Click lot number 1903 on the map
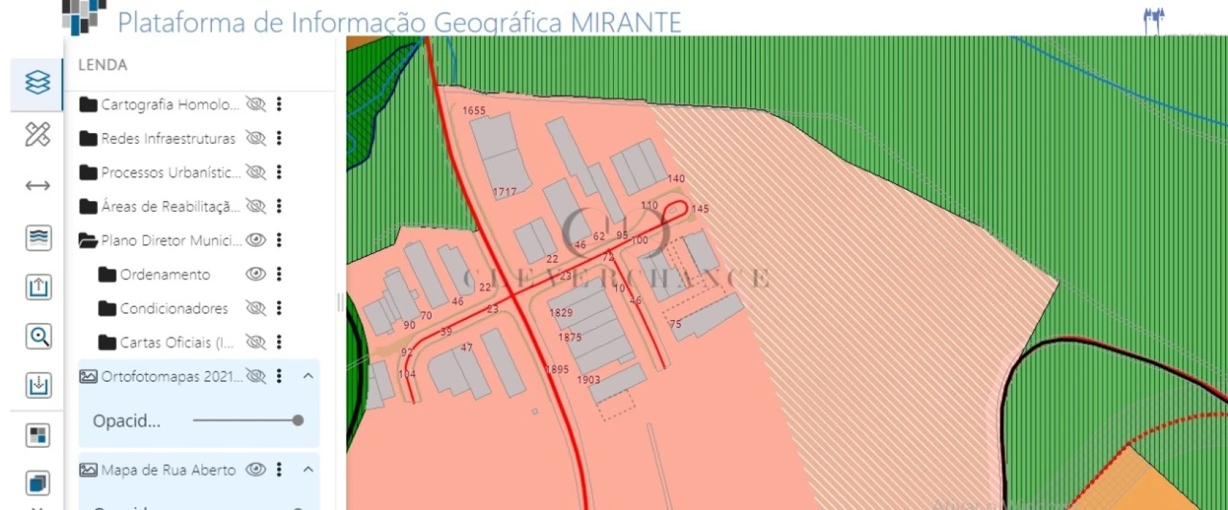Screen dimensions: 1228x510 588,380
